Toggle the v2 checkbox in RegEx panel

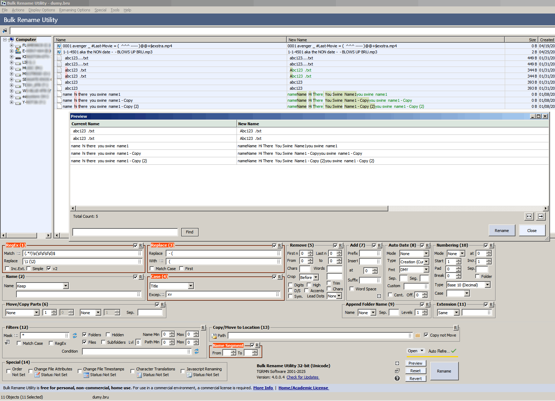(49, 269)
